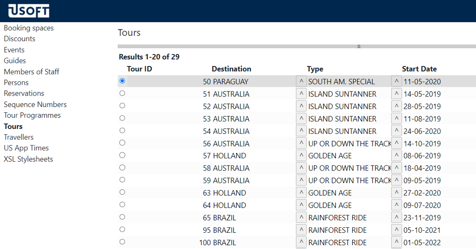This screenshot has height=249, width=476.
Task: Click the USoft logo in the header
Action: 28,11
